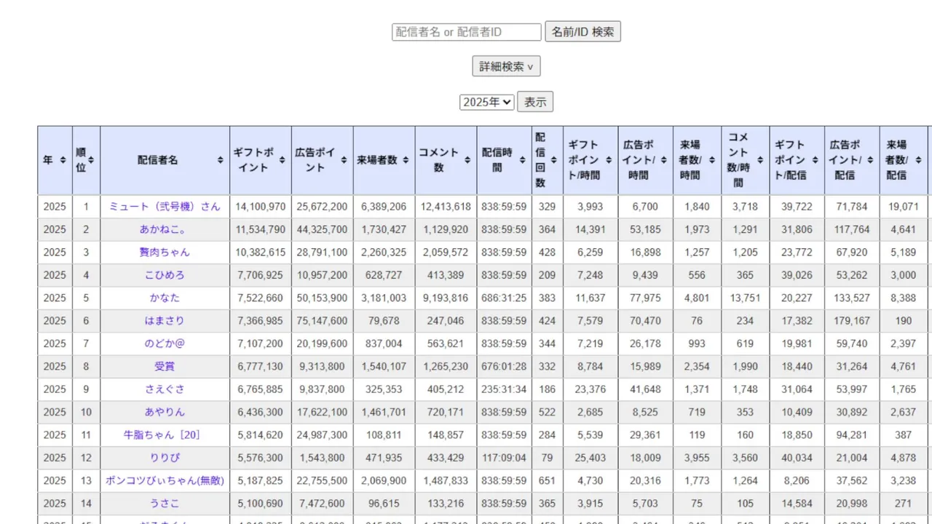Open streamer link あやりん

pyautogui.click(x=165, y=412)
